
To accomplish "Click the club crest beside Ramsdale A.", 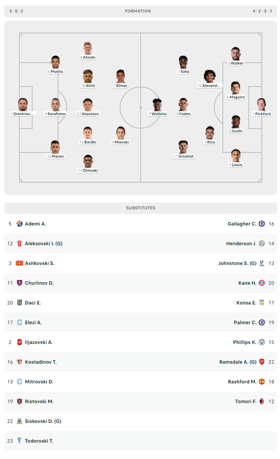I will pyautogui.click(x=262, y=362).
